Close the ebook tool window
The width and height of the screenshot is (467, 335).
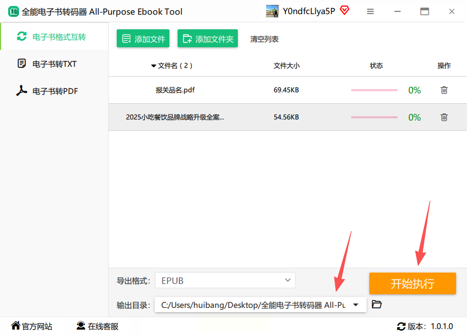452,11
